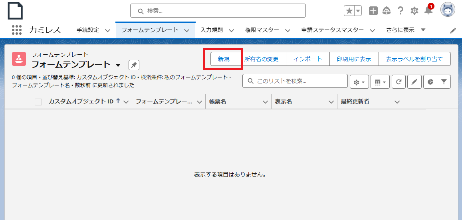Click the 所有者の変更 button
This screenshot has width=462, height=220.
point(262,59)
